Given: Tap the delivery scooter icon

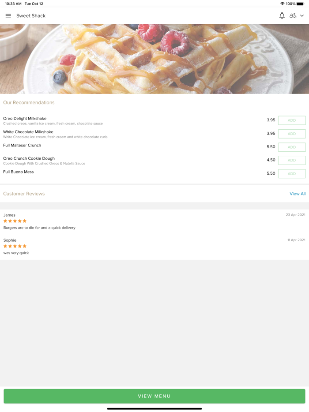Looking at the screenshot, I should [293, 16].
